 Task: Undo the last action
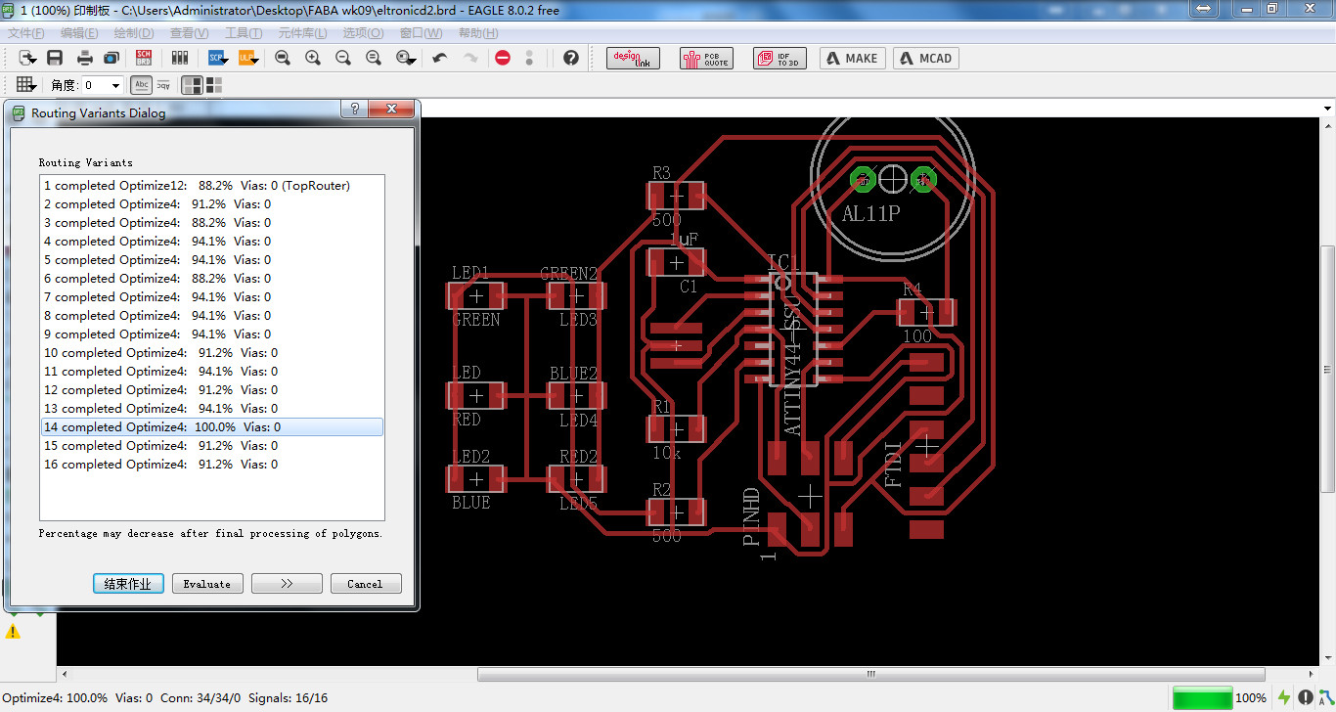(x=440, y=58)
